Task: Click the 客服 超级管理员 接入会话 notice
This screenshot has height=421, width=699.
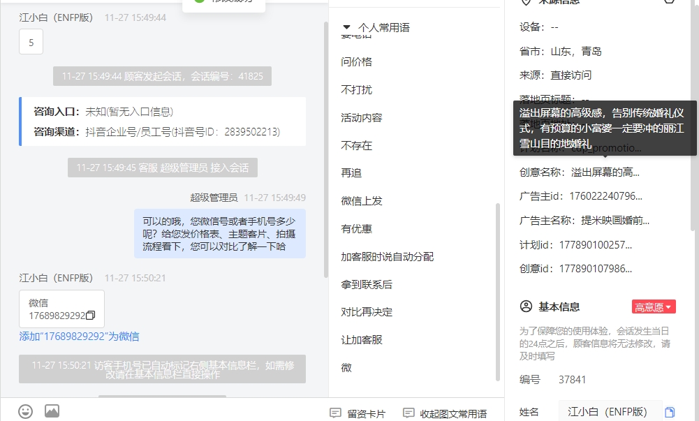Action: click(x=162, y=168)
